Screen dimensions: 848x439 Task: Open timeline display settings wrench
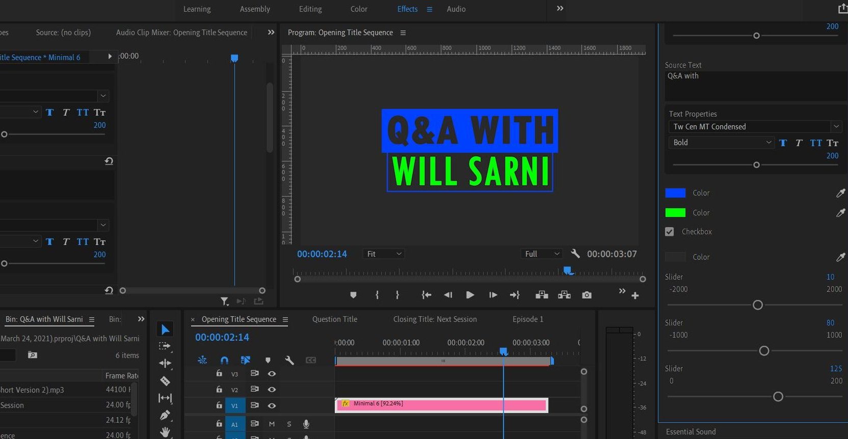point(289,360)
